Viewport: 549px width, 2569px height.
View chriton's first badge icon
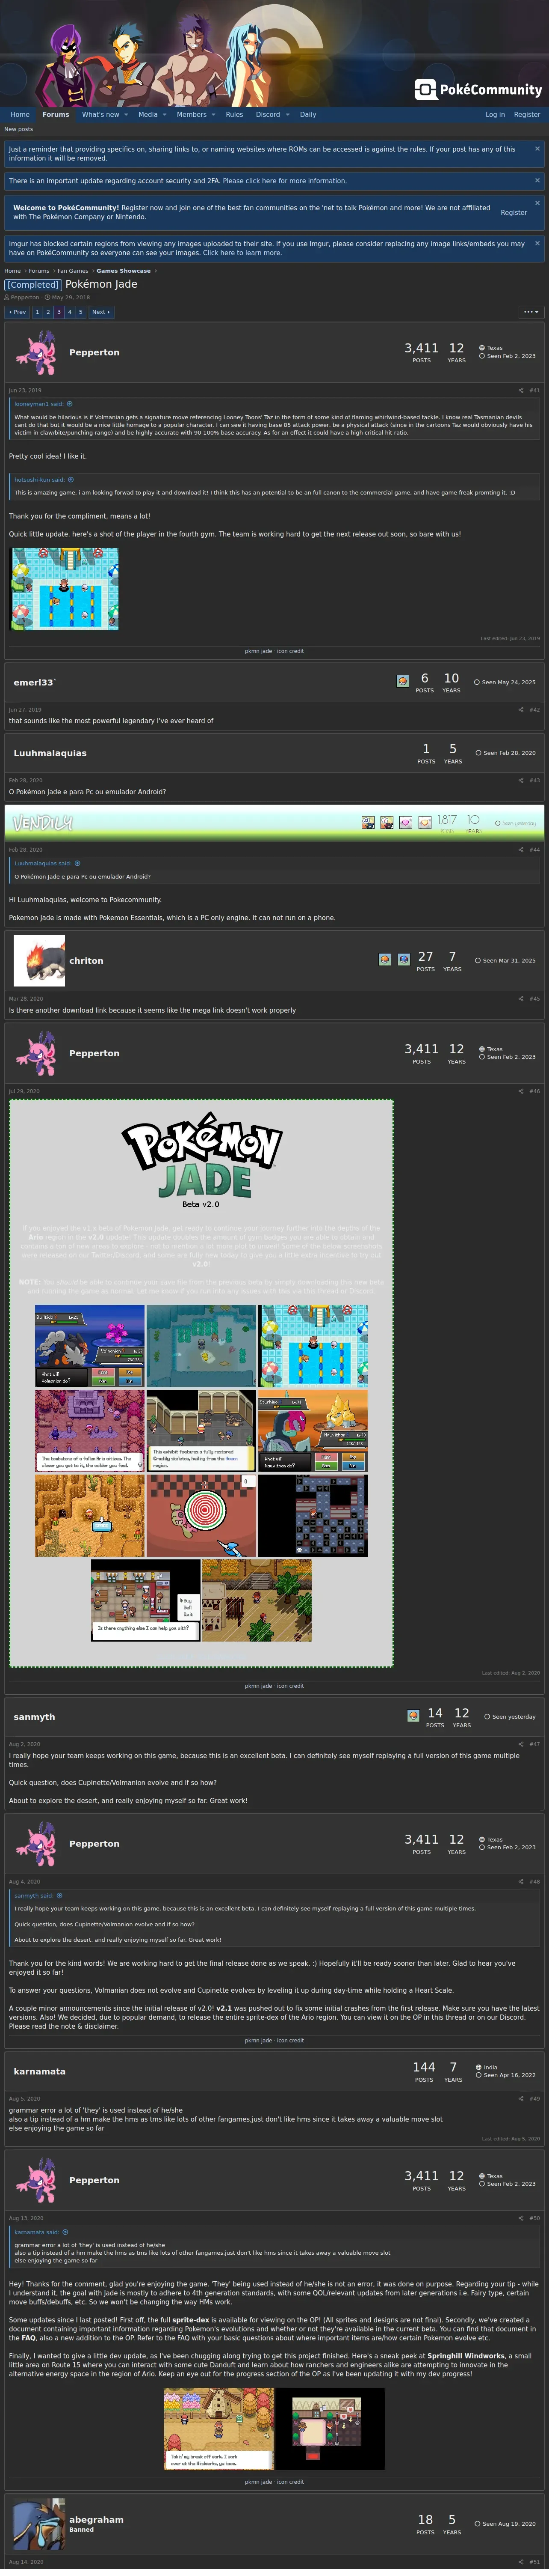pos(384,960)
